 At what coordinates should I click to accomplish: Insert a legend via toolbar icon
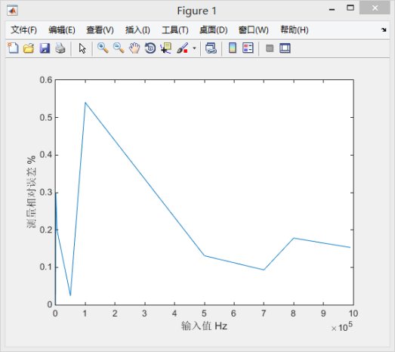(x=248, y=48)
